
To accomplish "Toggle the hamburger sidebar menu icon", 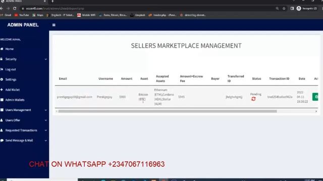I will tap(54, 25).
